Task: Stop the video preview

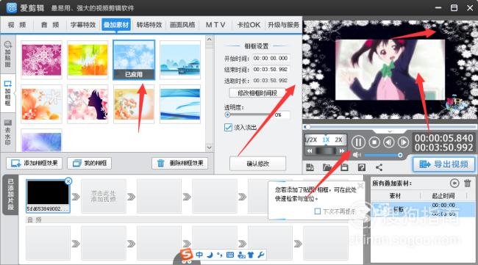Action: [374, 142]
